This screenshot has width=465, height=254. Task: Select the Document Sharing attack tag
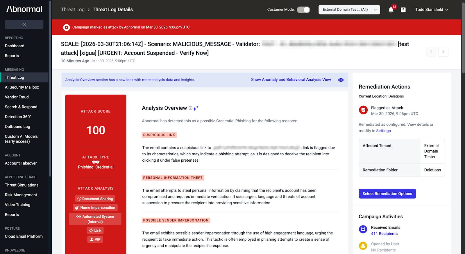point(95,199)
